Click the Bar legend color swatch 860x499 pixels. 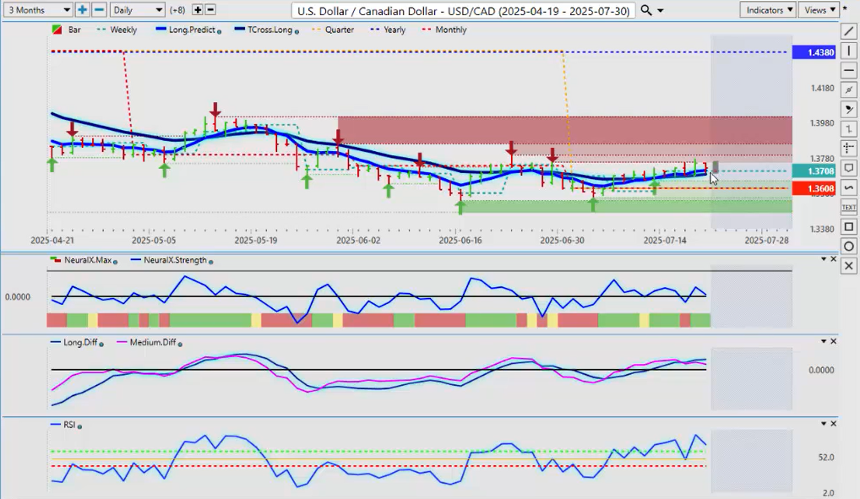(56, 30)
